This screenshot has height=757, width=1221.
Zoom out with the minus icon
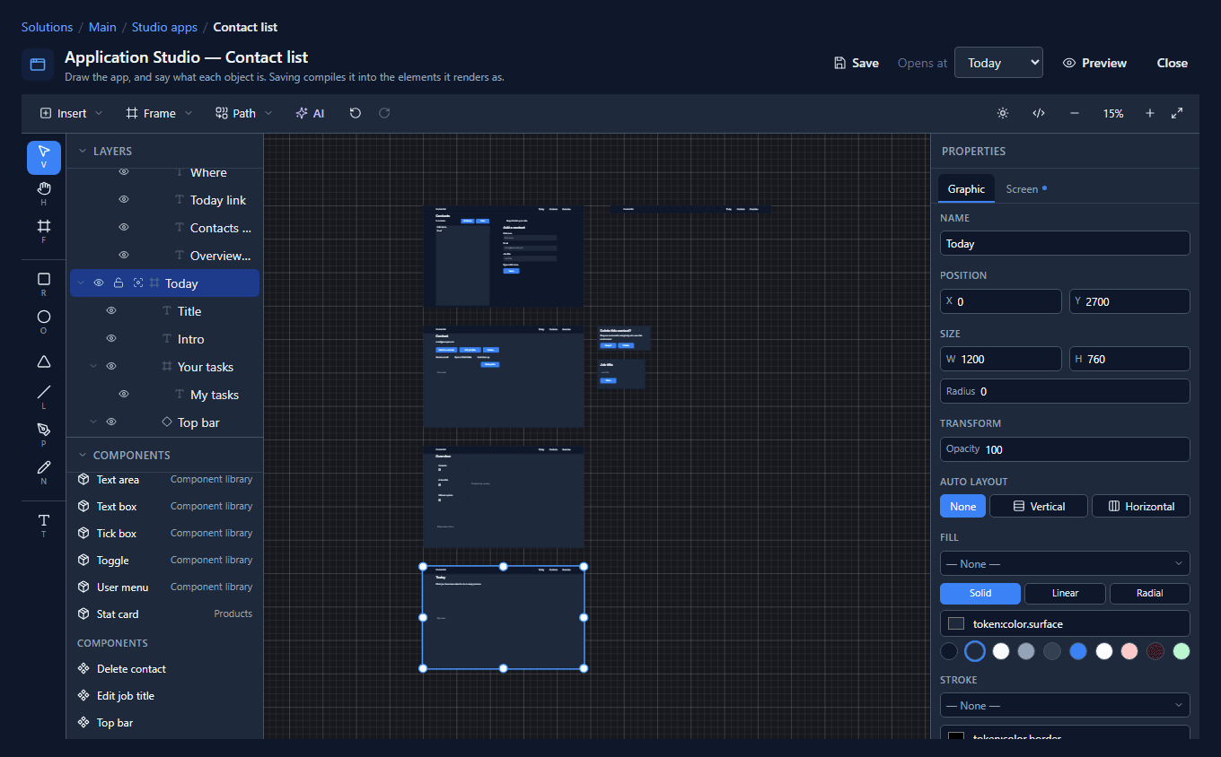pos(1075,113)
